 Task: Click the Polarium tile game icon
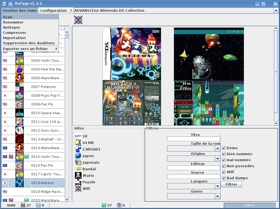pyautogui.click(x=19, y=87)
